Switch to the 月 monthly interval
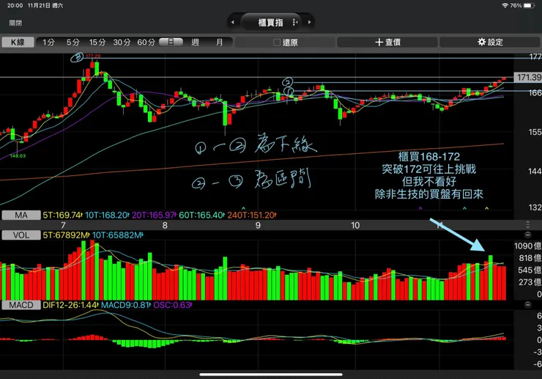The width and height of the screenshot is (542, 379). pyautogui.click(x=220, y=43)
